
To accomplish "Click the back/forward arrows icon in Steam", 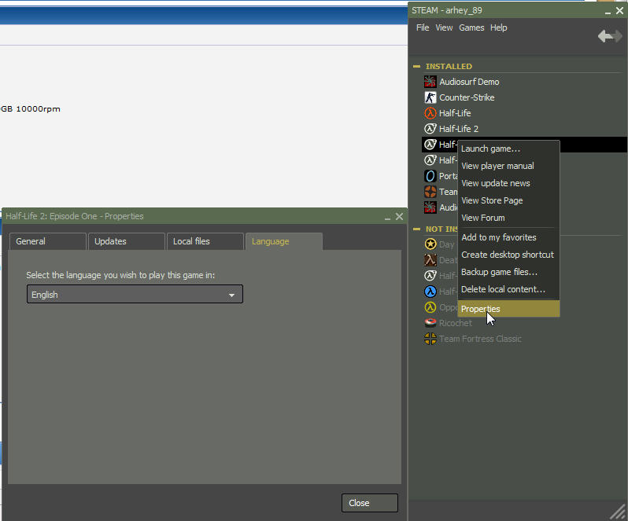I will (x=610, y=36).
